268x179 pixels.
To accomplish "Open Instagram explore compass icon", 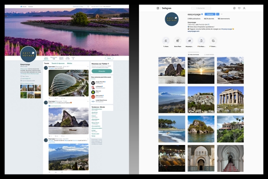I will coord(234,8).
